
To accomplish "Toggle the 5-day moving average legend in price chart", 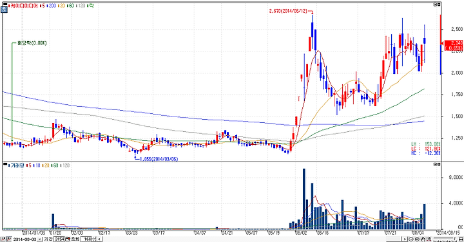I will pos(42,6).
